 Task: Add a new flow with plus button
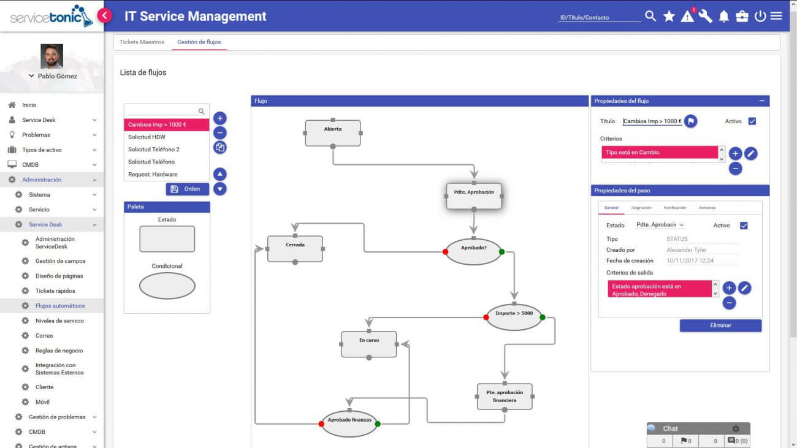click(x=220, y=118)
